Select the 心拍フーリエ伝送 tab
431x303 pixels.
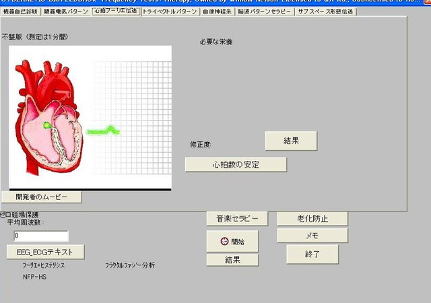coord(116,11)
